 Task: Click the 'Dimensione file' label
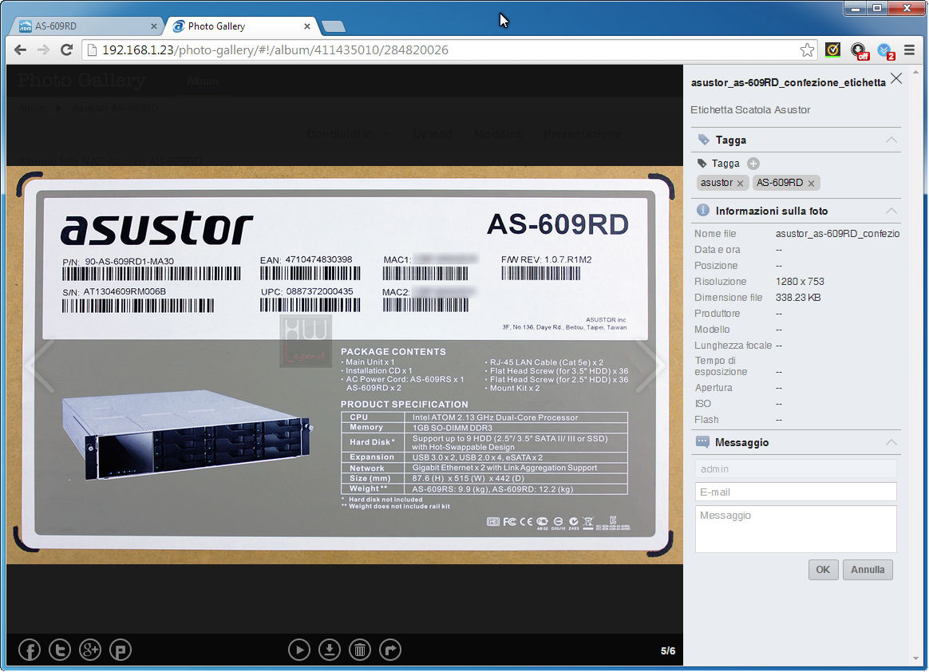click(728, 298)
